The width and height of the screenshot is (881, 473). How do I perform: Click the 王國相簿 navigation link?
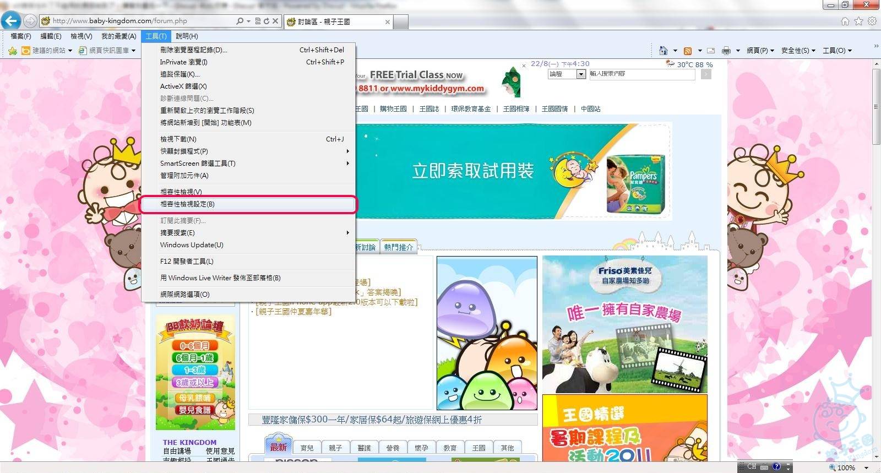pos(516,109)
